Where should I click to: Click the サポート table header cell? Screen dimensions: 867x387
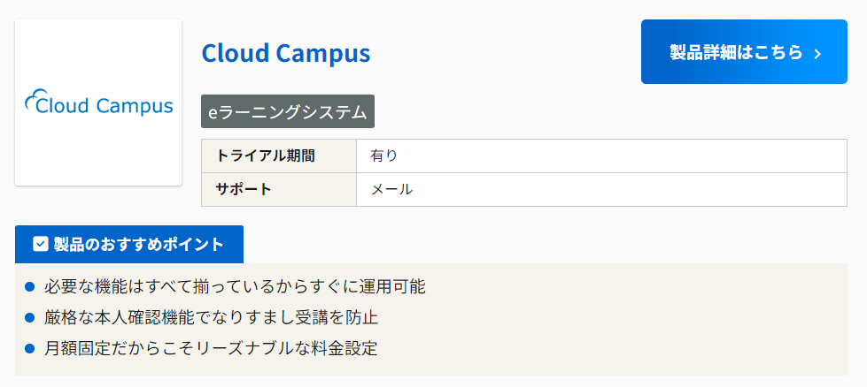(278, 189)
